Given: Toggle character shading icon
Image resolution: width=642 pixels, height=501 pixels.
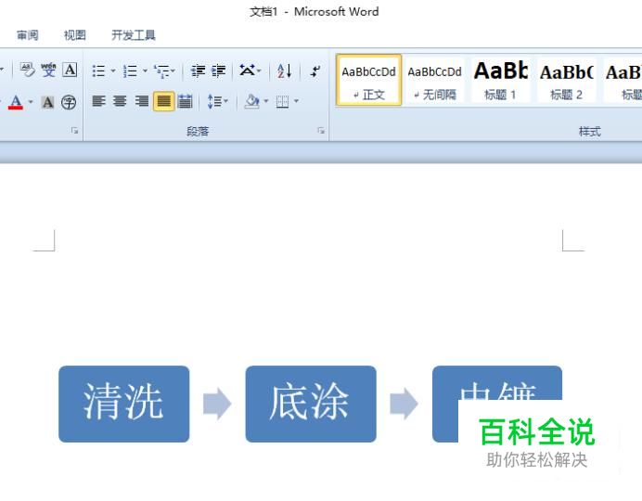Looking at the screenshot, I should [47, 102].
